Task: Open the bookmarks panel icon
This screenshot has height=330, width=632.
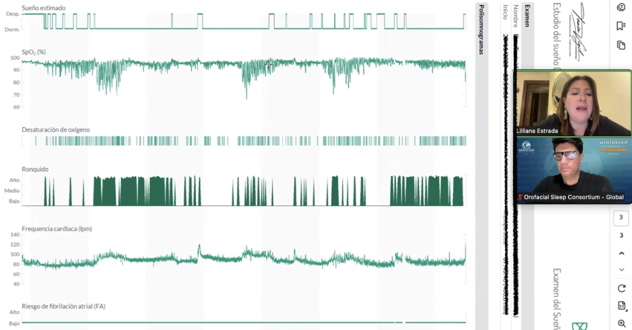Action: pyautogui.click(x=621, y=26)
